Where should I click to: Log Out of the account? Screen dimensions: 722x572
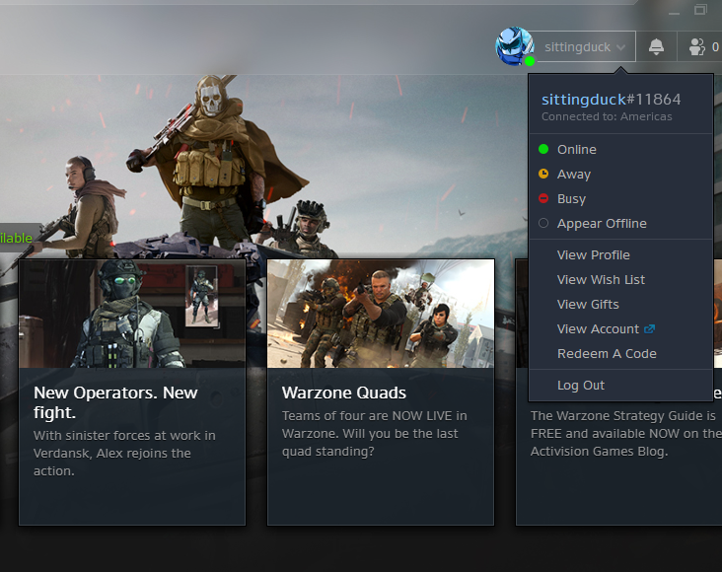[x=620, y=386]
